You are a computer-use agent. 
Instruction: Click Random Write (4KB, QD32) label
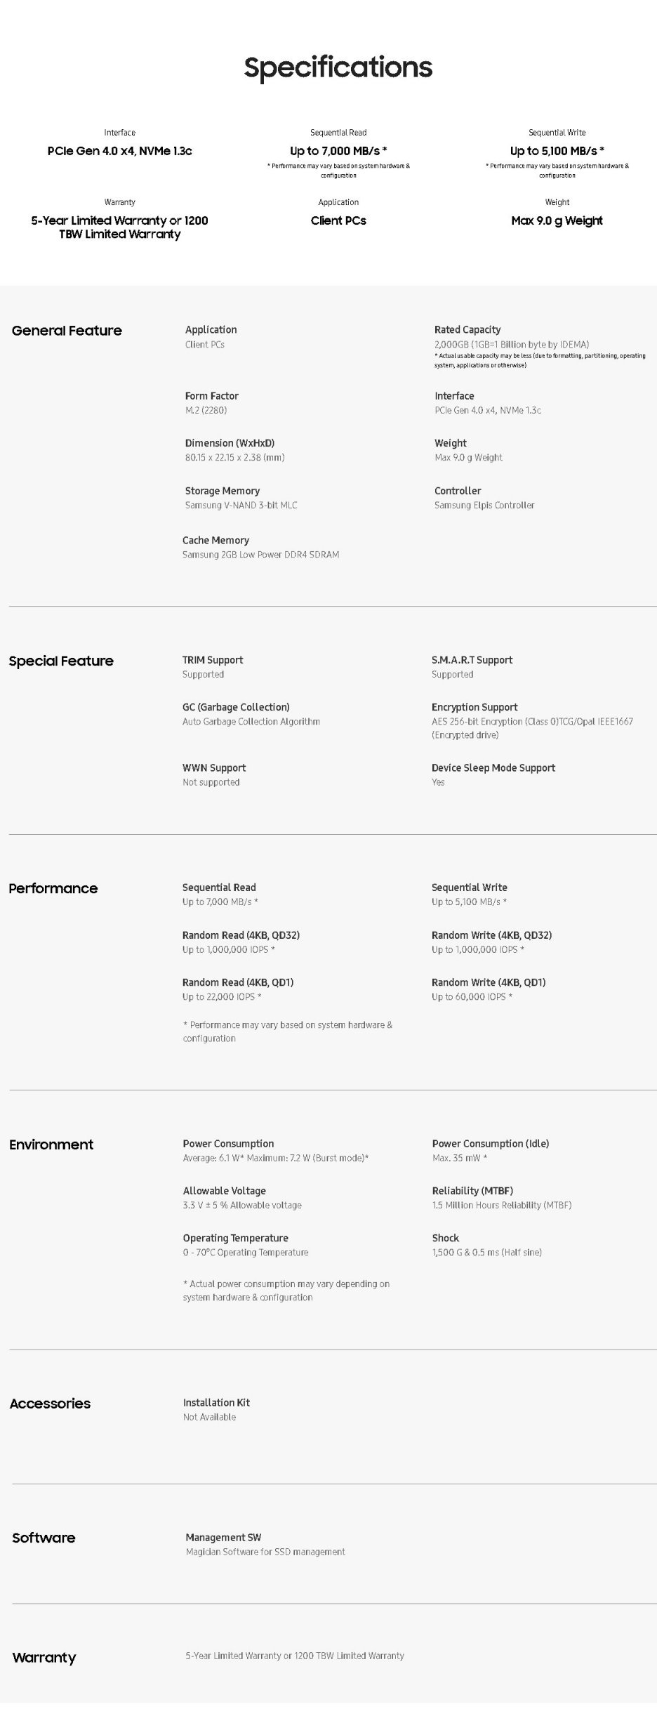tap(491, 936)
